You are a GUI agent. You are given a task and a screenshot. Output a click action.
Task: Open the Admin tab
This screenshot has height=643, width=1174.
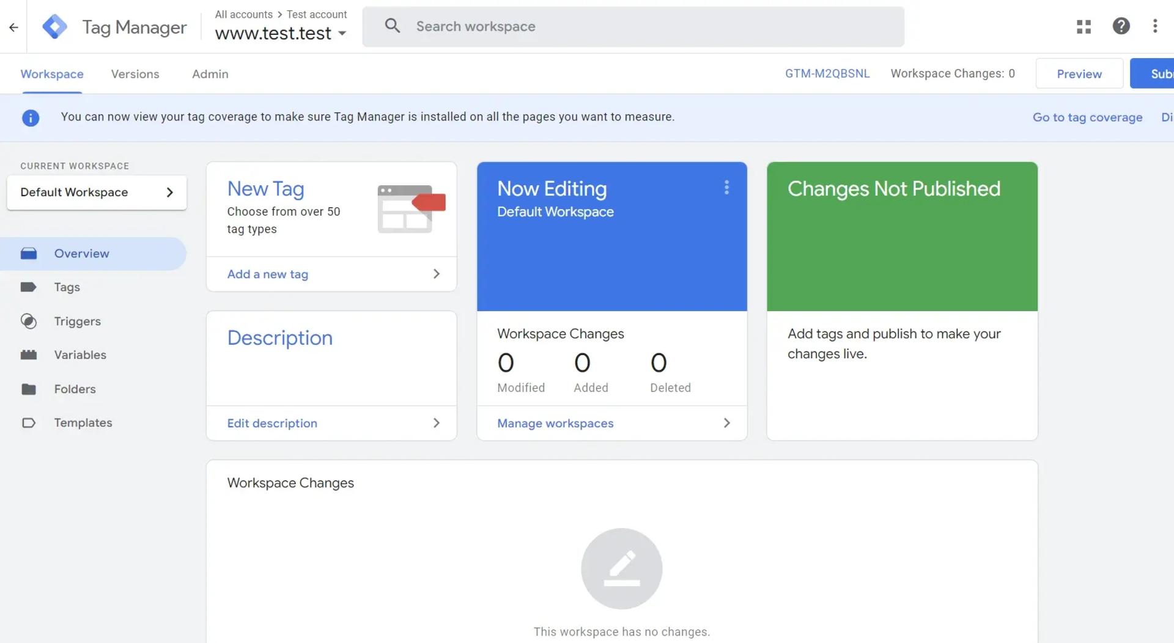210,74
